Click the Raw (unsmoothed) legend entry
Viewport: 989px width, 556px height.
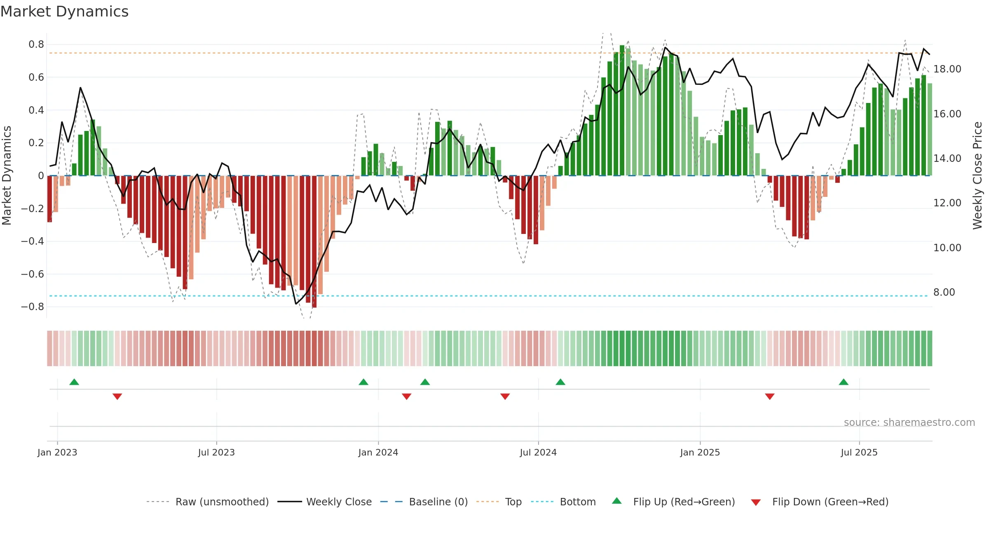(x=207, y=502)
